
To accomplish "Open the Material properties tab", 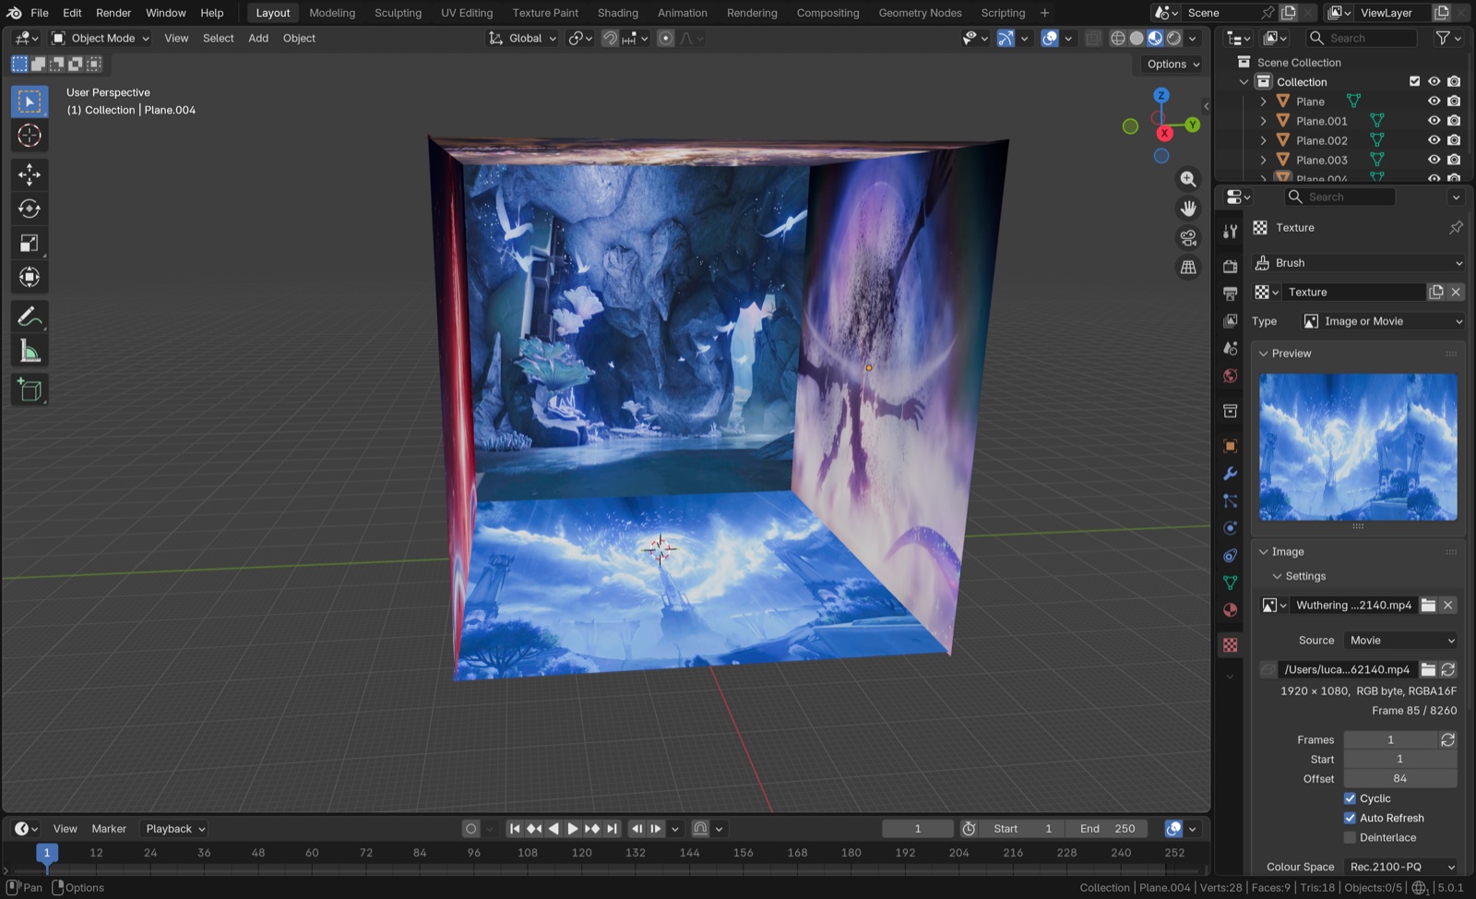I will (x=1230, y=610).
